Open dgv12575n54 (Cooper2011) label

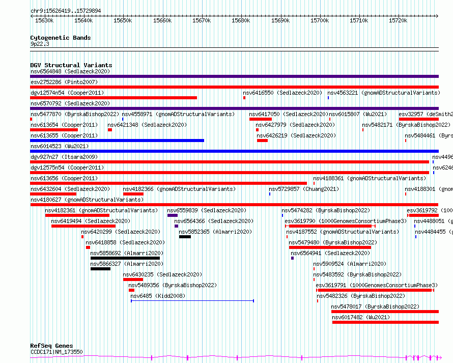point(67,167)
